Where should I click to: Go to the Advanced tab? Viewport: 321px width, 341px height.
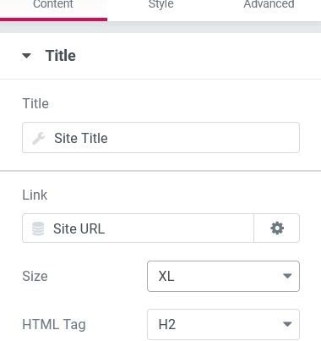(x=269, y=8)
